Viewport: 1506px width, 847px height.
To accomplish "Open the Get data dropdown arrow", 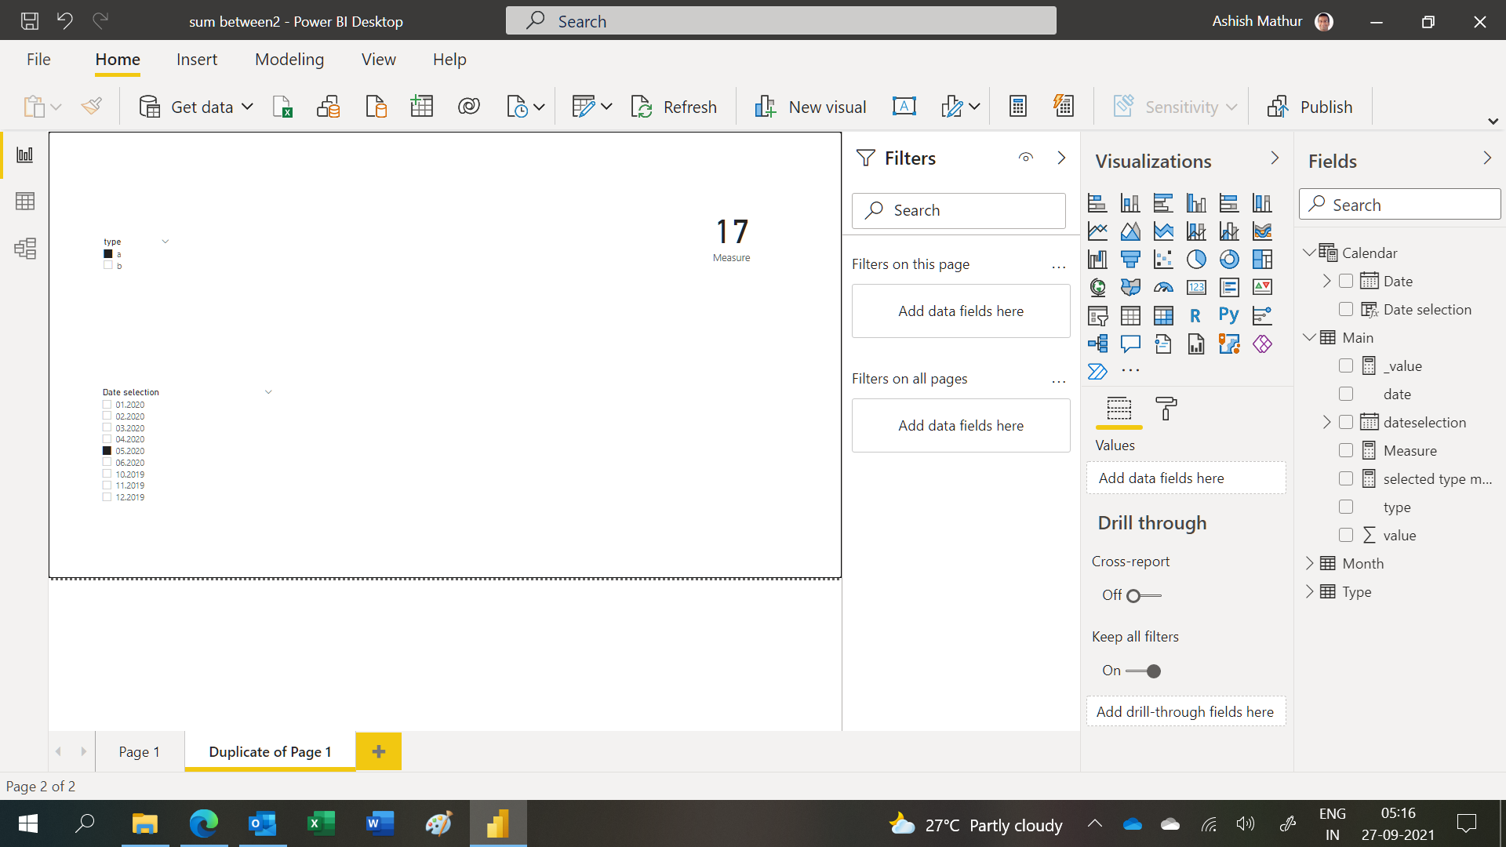I will coord(247,107).
